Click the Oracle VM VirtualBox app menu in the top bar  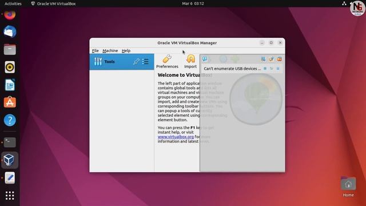[53, 3]
